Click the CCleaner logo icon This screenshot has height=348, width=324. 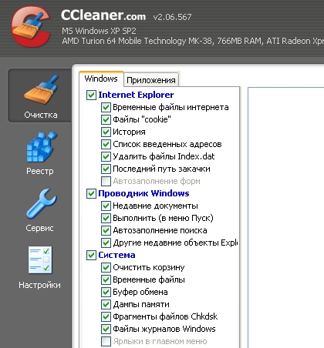coord(31,27)
